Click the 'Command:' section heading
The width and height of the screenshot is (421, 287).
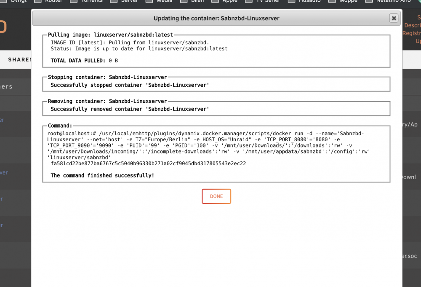[x=60, y=126]
